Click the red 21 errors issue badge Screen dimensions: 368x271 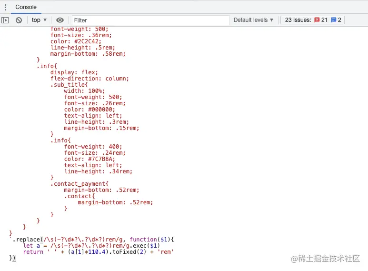(x=321, y=20)
